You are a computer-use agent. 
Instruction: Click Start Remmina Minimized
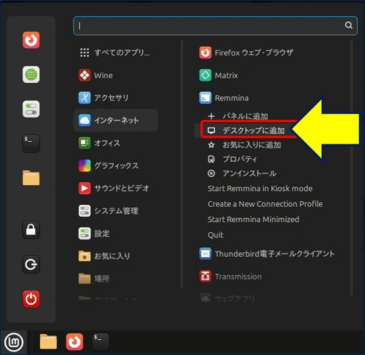click(x=253, y=219)
